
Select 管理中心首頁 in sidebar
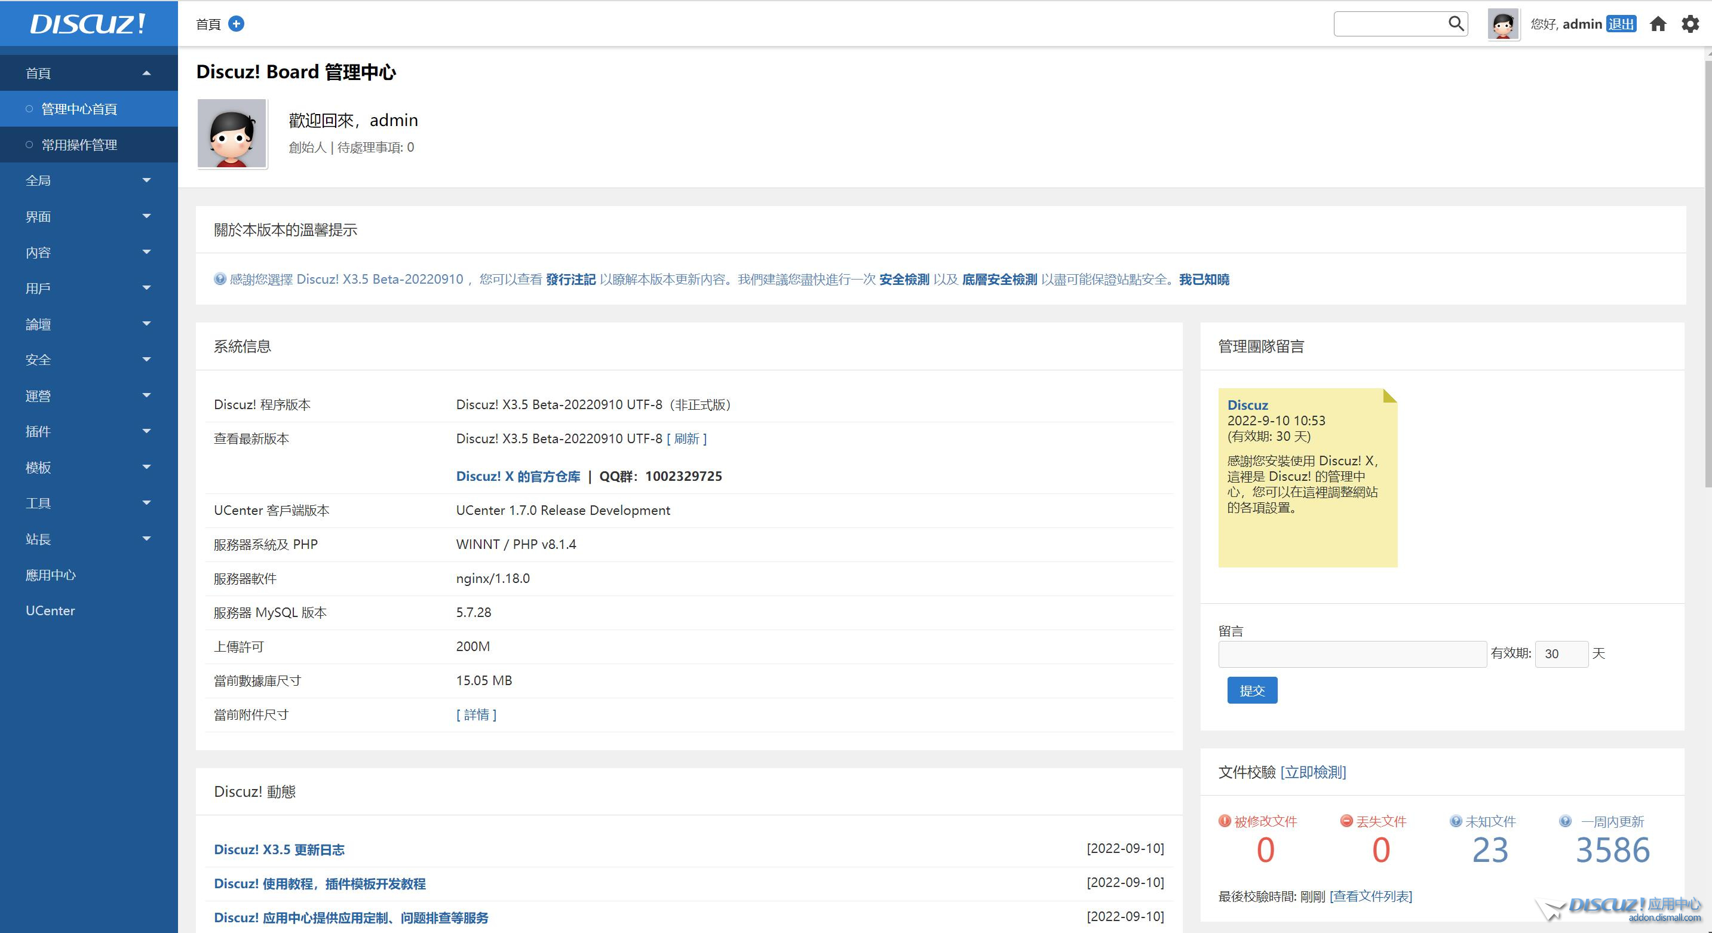point(88,109)
